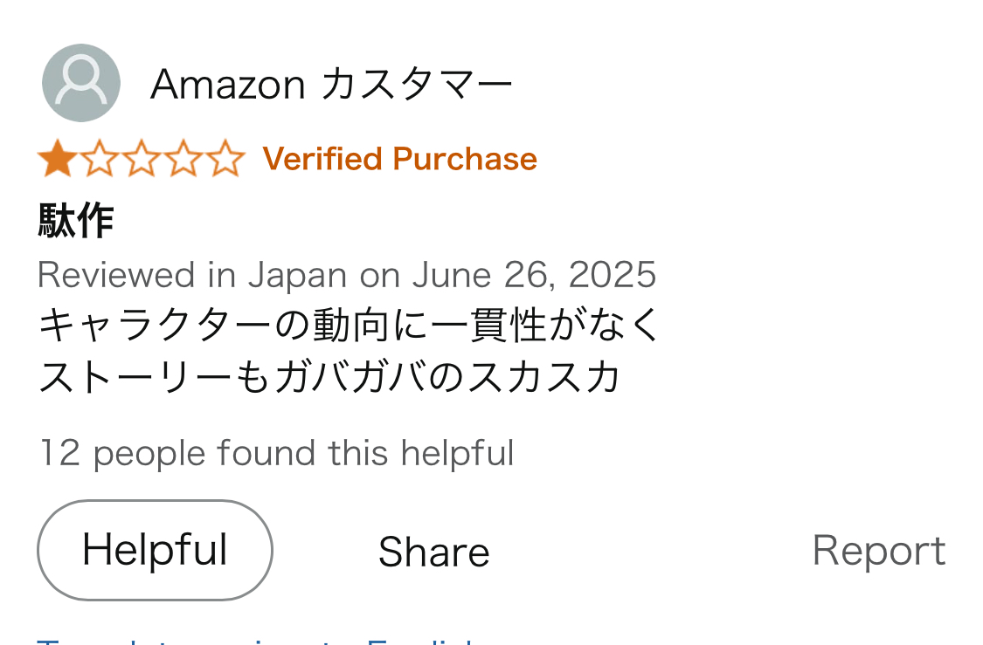Viewport: 983px width, 645px height.
Task: Click the fourth empty star
Action: tap(183, 159)
